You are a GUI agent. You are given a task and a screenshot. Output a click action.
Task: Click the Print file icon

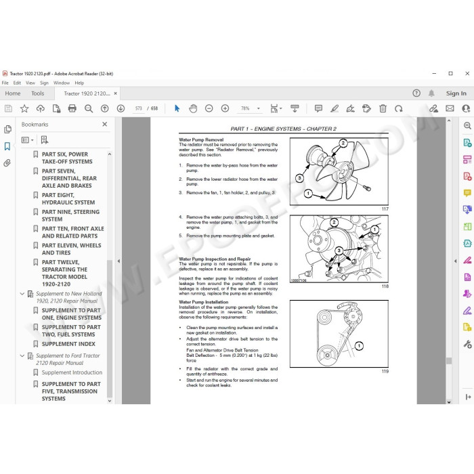pos(72,108)
